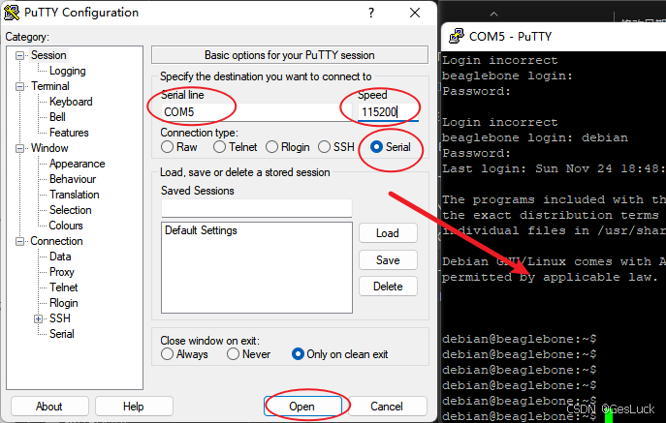Viewport: 666px width, 423px height.
Task: Open the Appearance category
Action: [77, 164]
